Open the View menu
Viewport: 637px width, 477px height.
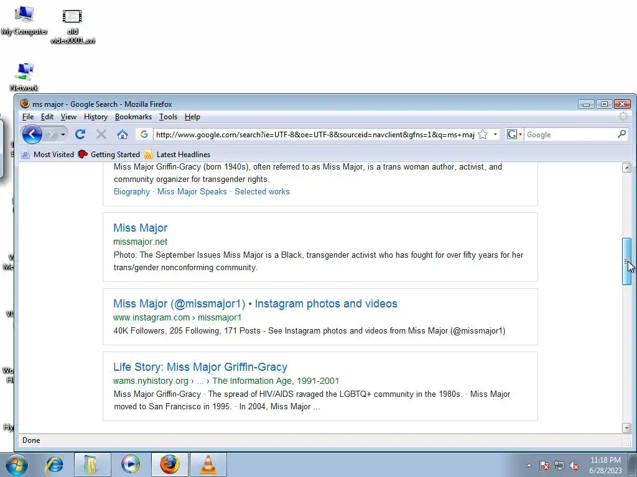[68, 117]
